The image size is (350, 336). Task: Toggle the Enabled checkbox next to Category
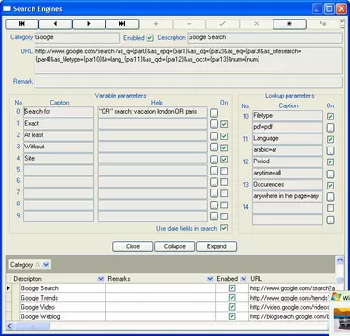point(150,38)
